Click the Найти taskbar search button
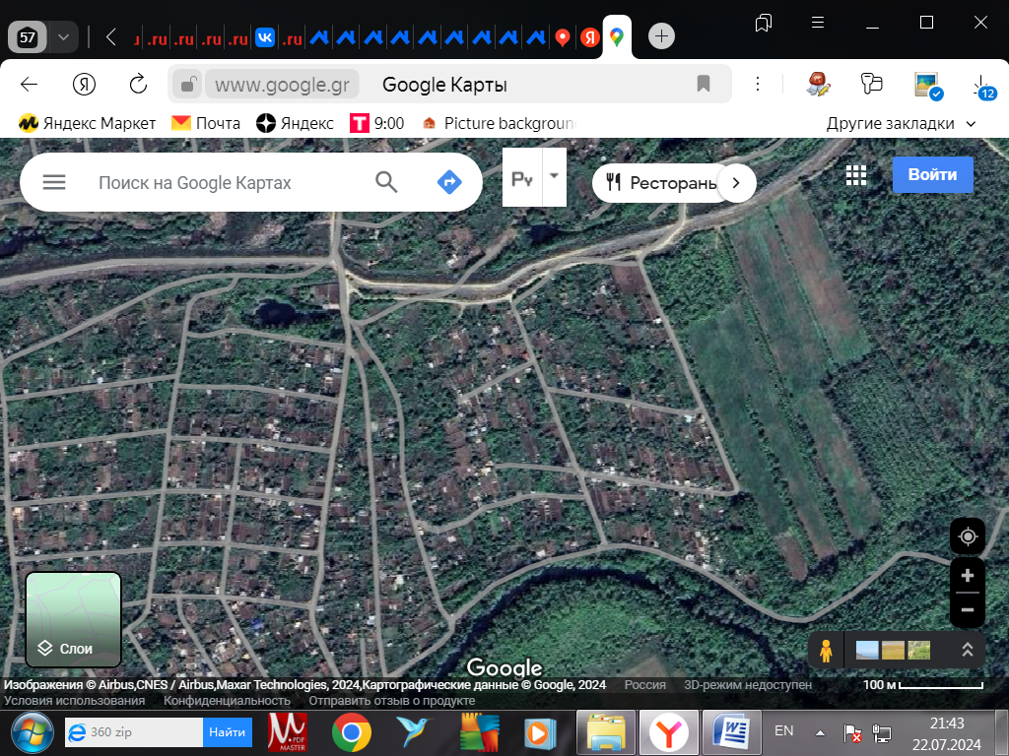Image resolution: width=1009 pixels, height=756 pixels. click(228, 732)
